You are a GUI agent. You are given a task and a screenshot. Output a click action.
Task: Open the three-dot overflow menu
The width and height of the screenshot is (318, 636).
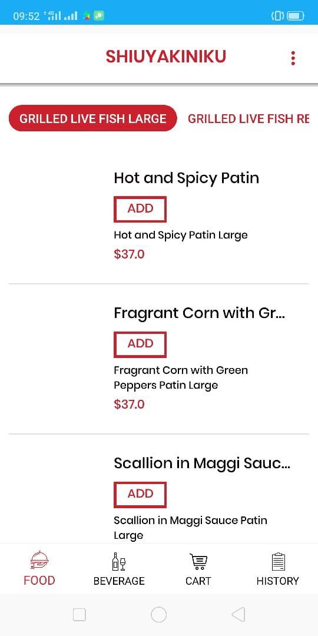pos(293,58)
